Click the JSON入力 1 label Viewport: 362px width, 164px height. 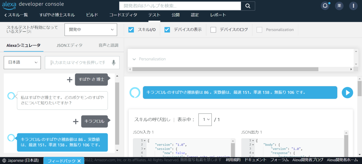(143, 132)
